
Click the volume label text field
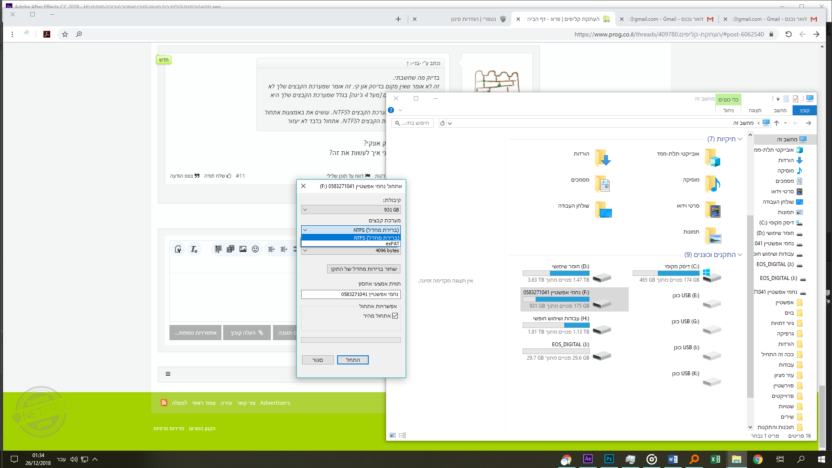click(351, 294)
